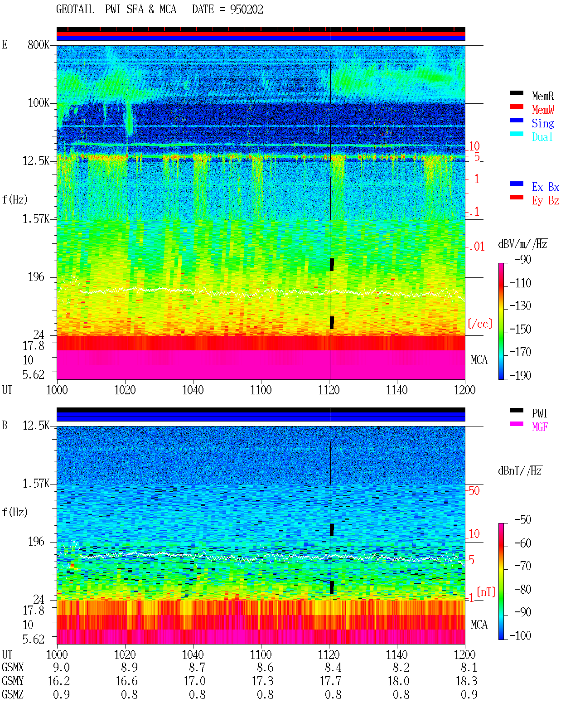The image size is (580, 722).
Task: Click the PWI legend label
Action: click(540, 413)
